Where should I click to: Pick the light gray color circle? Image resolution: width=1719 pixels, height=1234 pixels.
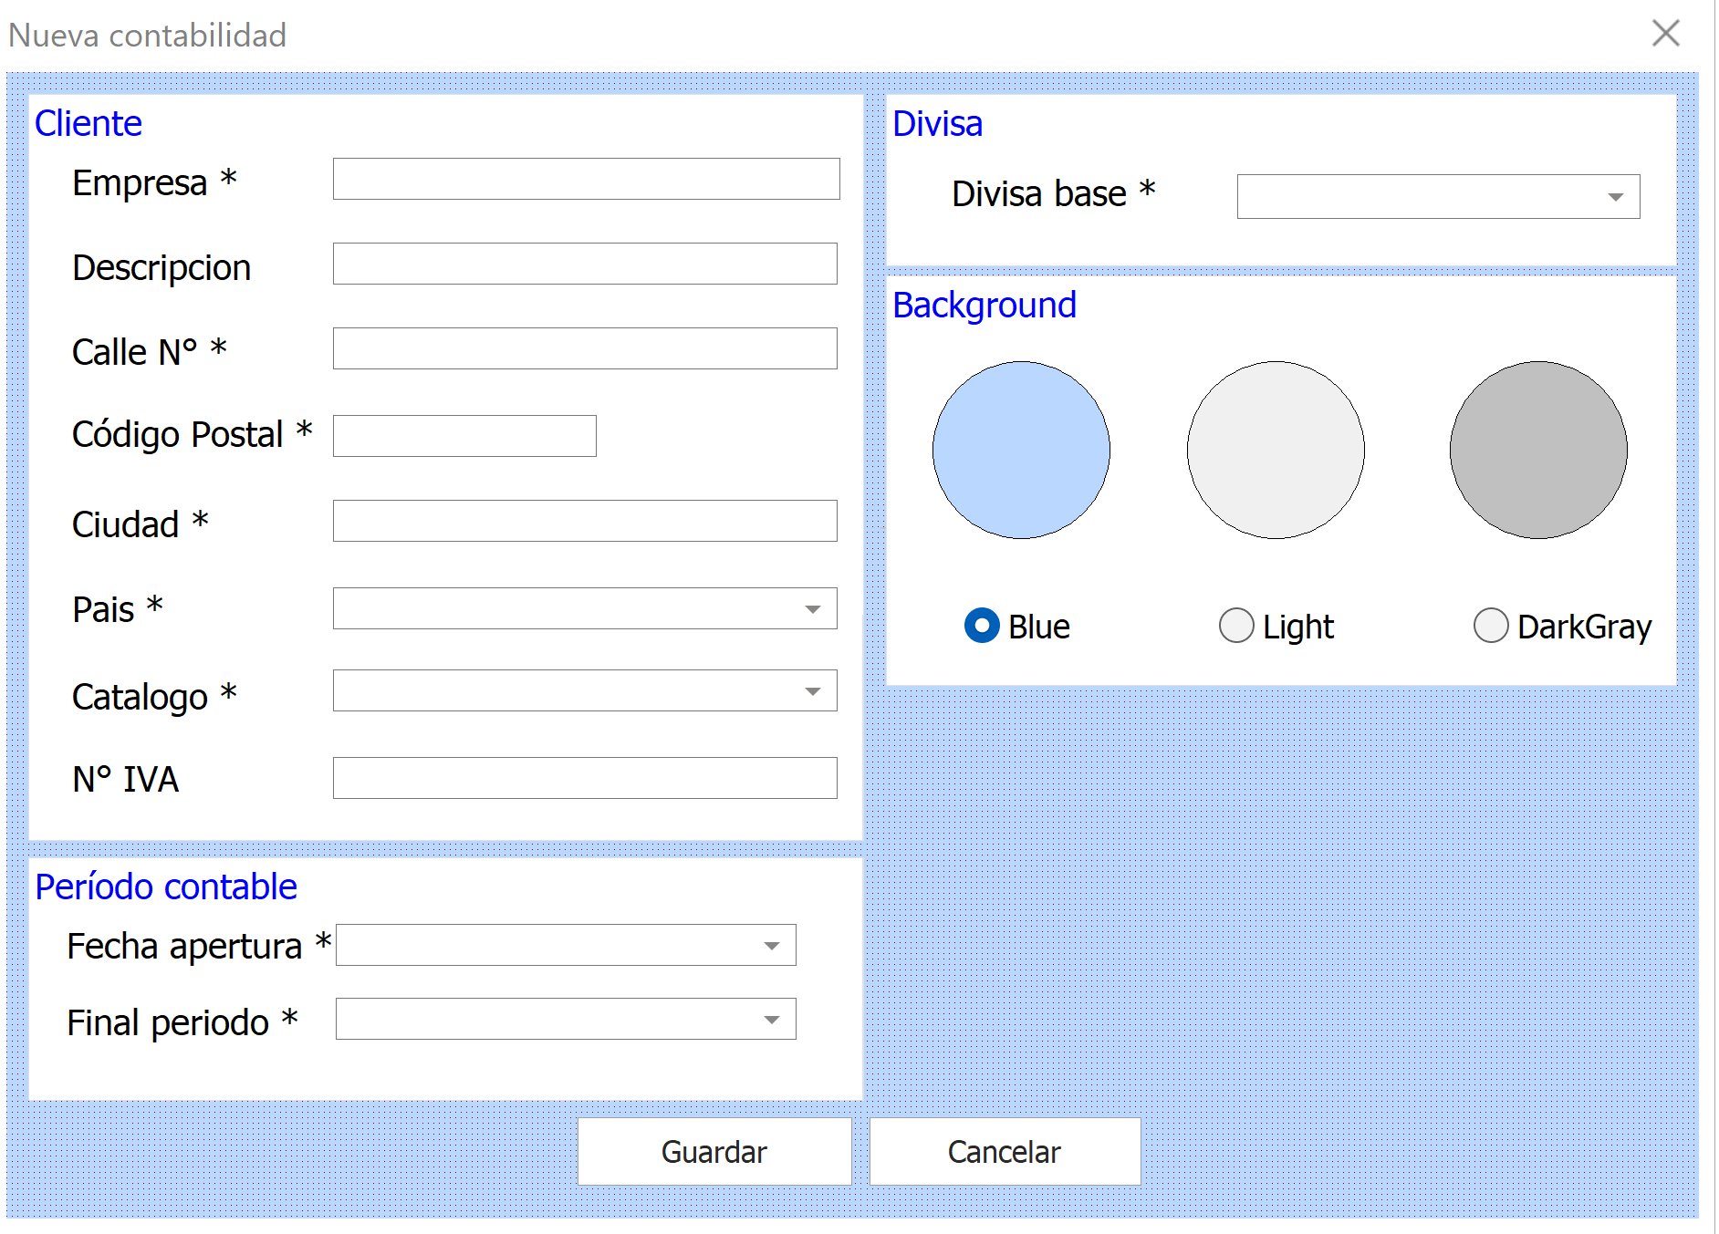pos(1276,450)
